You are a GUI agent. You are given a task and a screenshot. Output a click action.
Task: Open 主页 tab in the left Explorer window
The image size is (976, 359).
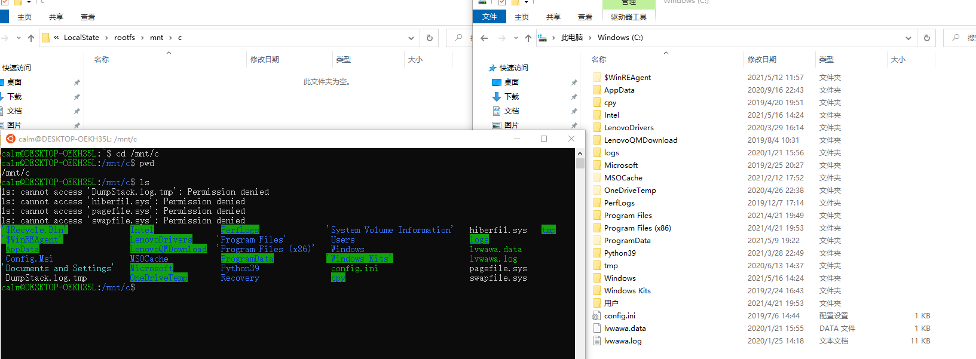click(25, 17)
